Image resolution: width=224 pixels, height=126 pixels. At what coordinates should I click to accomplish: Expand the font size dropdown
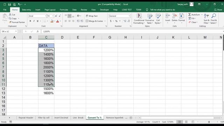pyautogui.click(x=53, y=16)
